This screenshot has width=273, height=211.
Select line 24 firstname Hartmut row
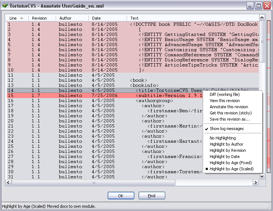coord(105,141)
